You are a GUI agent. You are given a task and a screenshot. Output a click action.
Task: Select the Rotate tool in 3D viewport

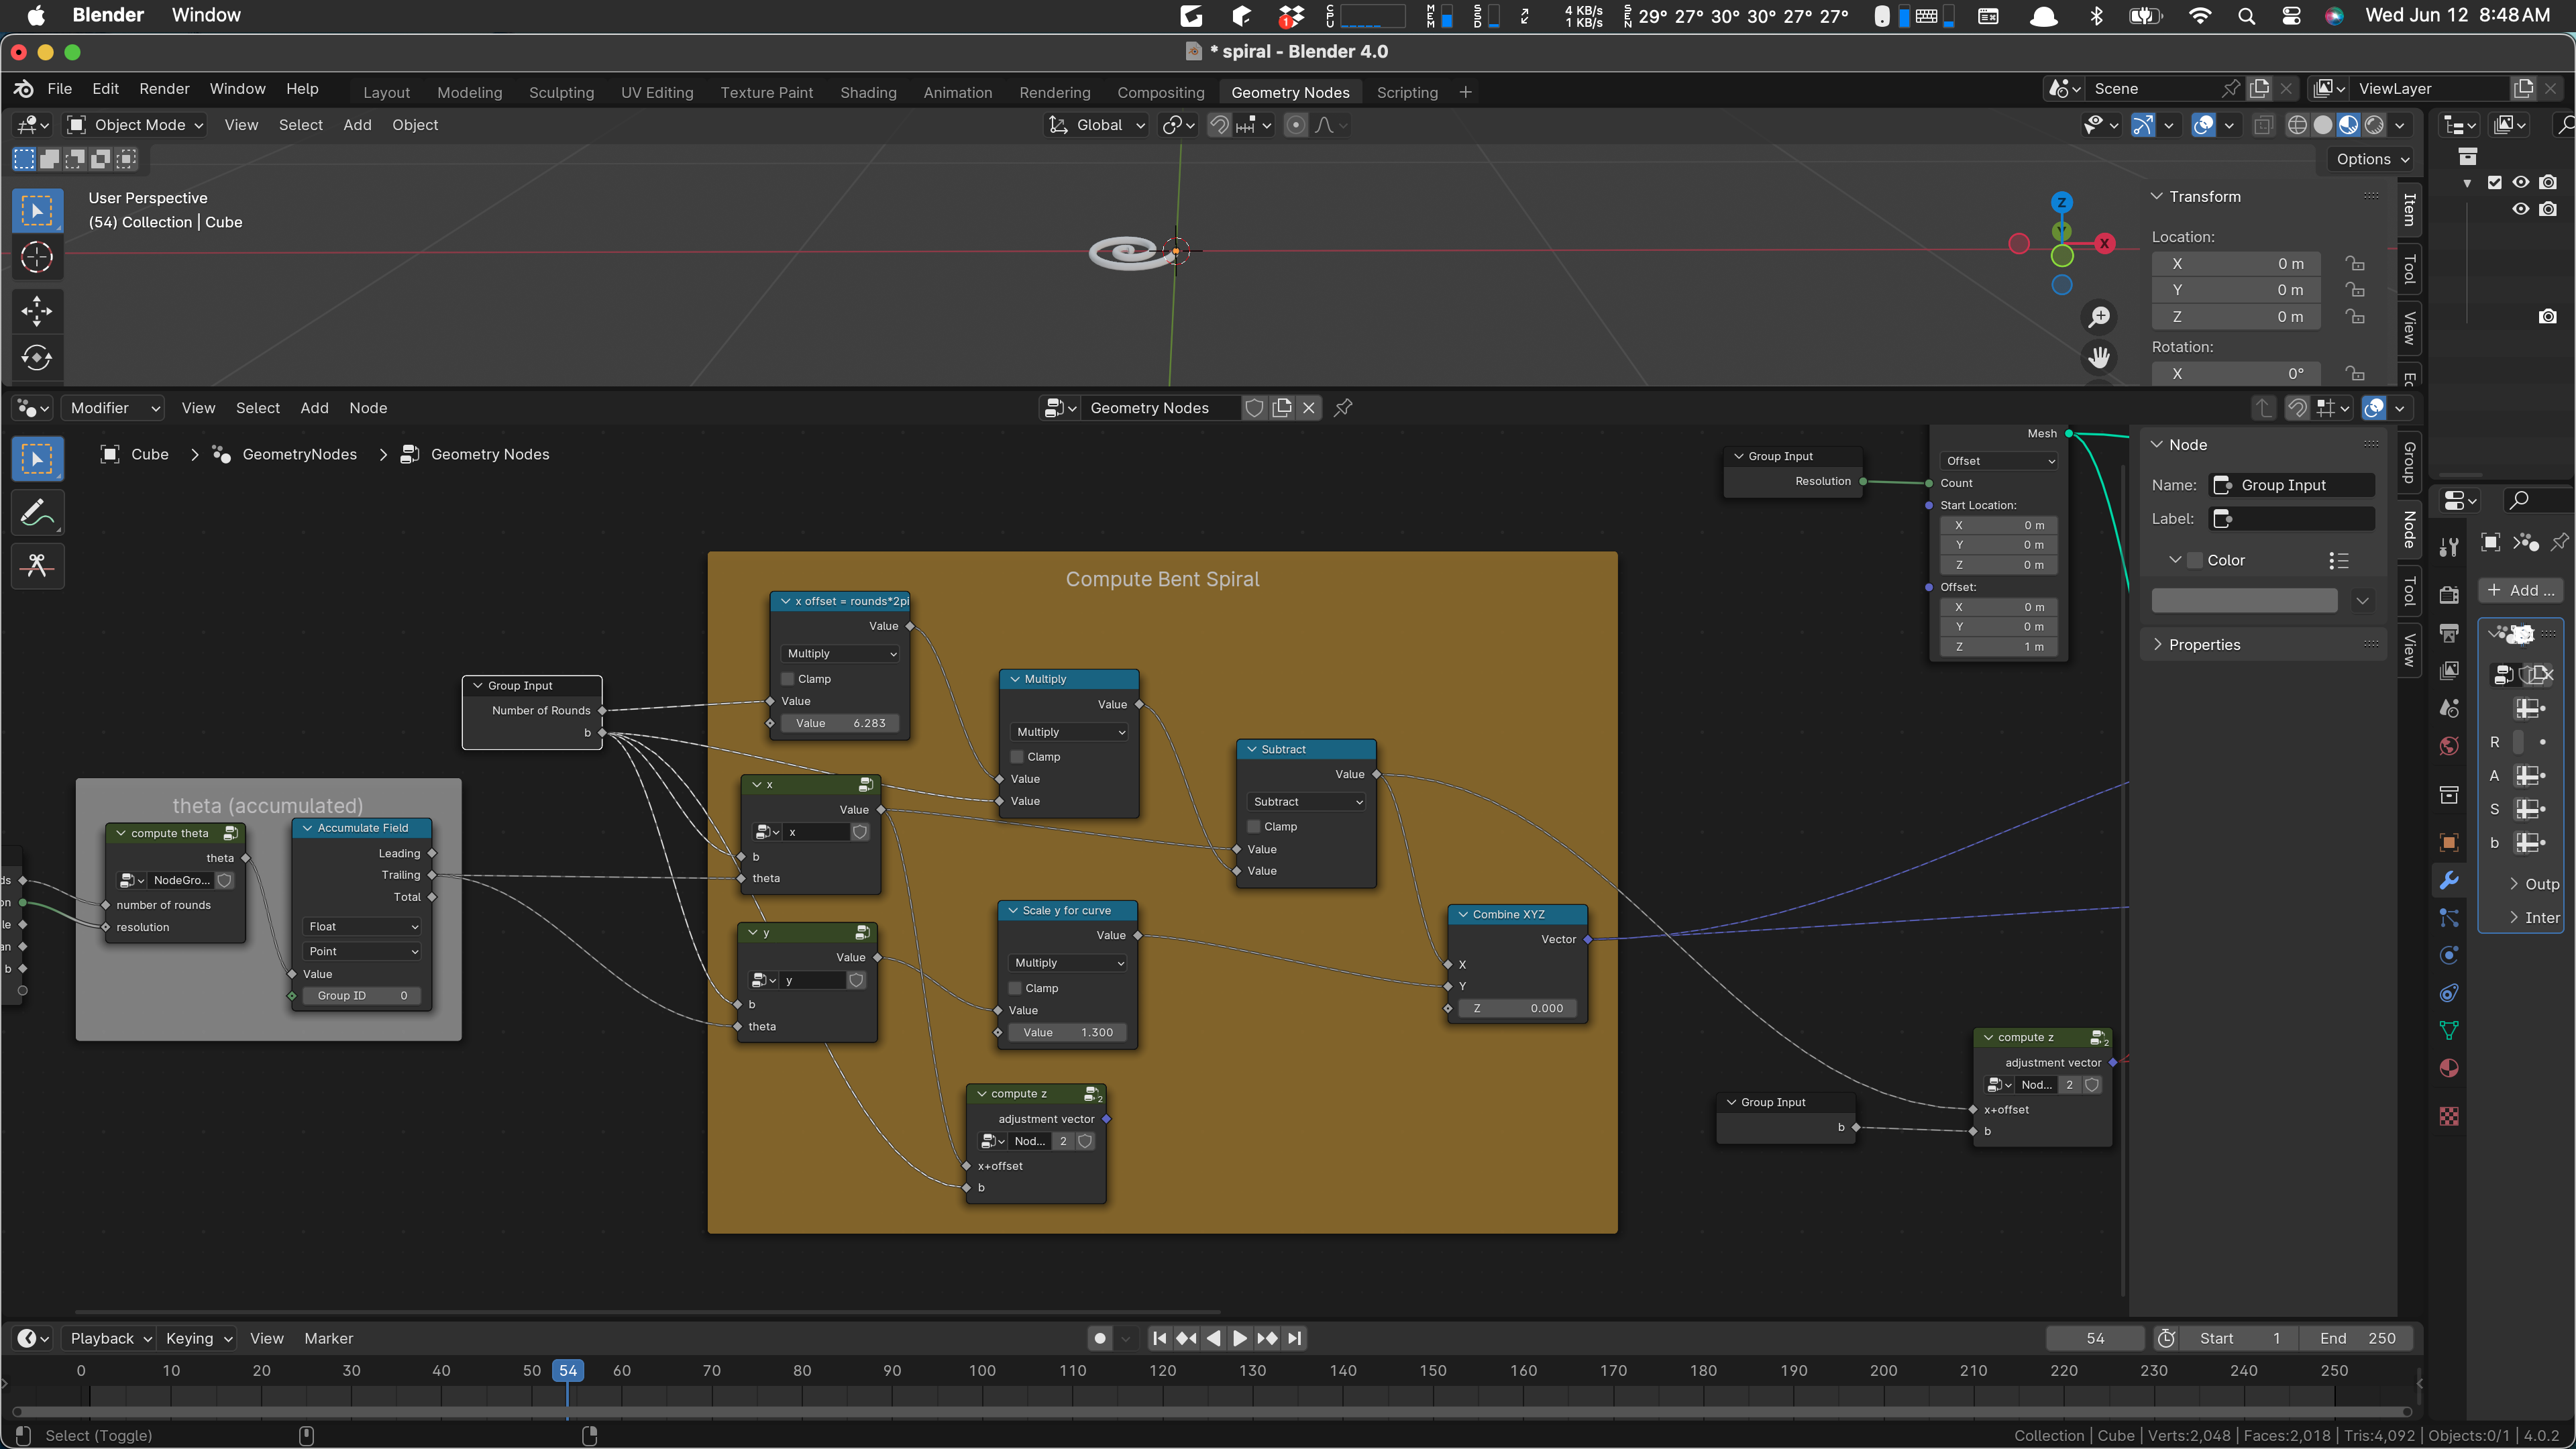click(x=37, y=357)
